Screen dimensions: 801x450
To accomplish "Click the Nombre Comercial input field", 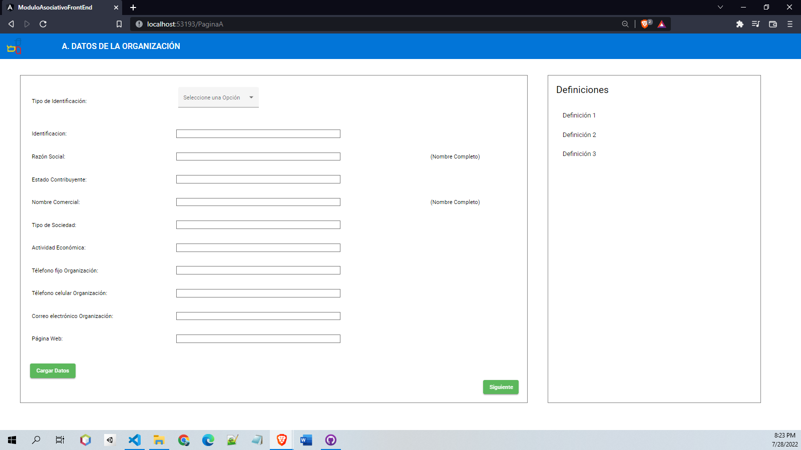I will coord(258,202).
